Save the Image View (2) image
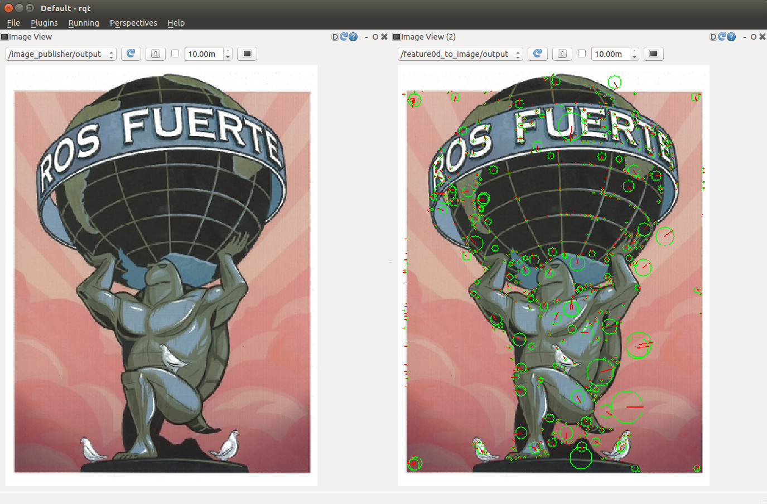This screenshot has height=504, width=767. tap(654, 54)
